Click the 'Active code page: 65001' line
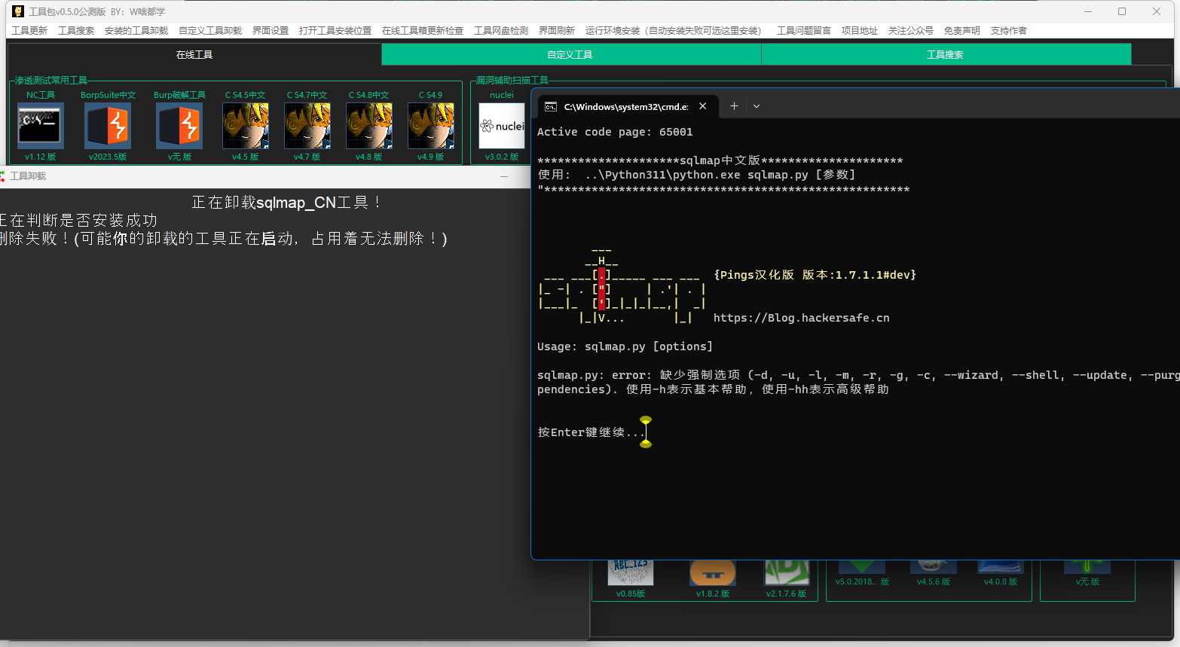1180x647 pixels. 615,132
